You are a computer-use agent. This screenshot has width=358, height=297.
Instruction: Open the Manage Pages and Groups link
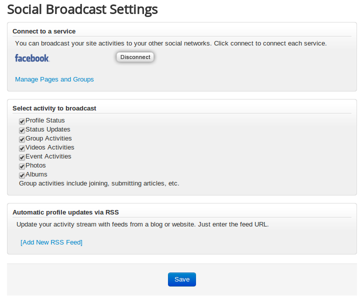coord(54,79)
